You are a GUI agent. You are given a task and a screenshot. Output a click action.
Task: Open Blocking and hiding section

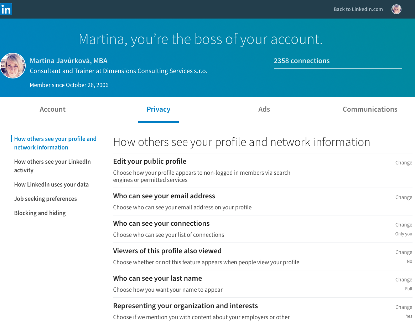(x=40, y=213)
